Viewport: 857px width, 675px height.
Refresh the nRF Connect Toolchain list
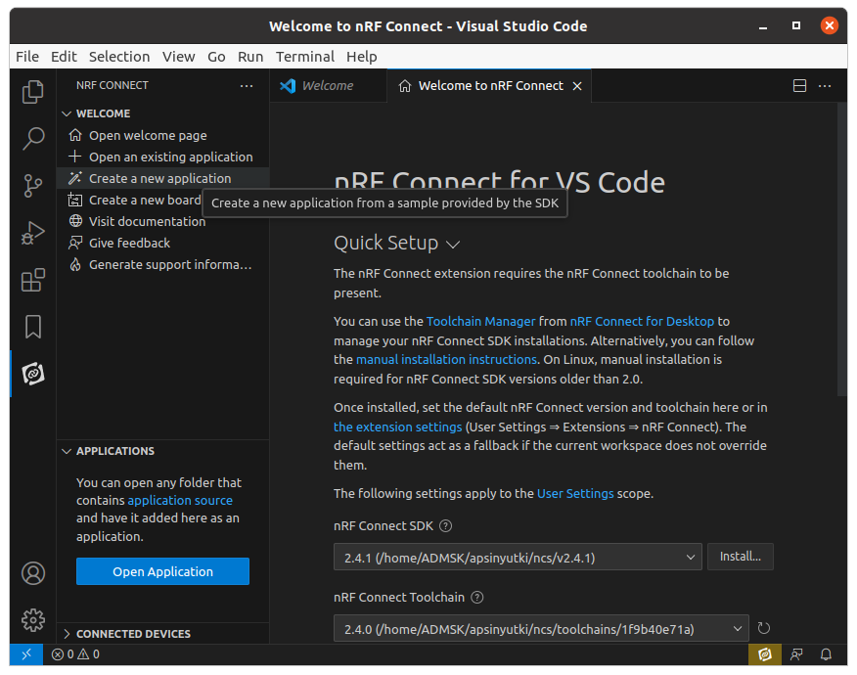(763, 629)
